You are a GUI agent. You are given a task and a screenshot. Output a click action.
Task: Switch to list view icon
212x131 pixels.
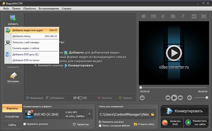(75, 98)
